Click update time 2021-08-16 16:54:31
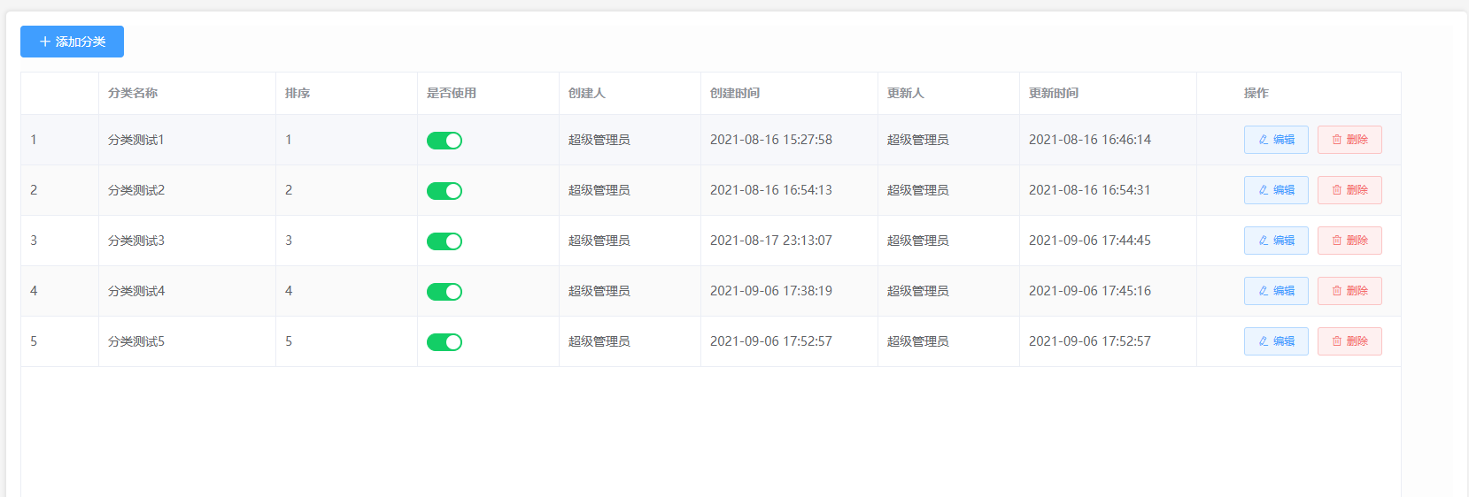The image size is (1469, 497). coord(1090,190)
